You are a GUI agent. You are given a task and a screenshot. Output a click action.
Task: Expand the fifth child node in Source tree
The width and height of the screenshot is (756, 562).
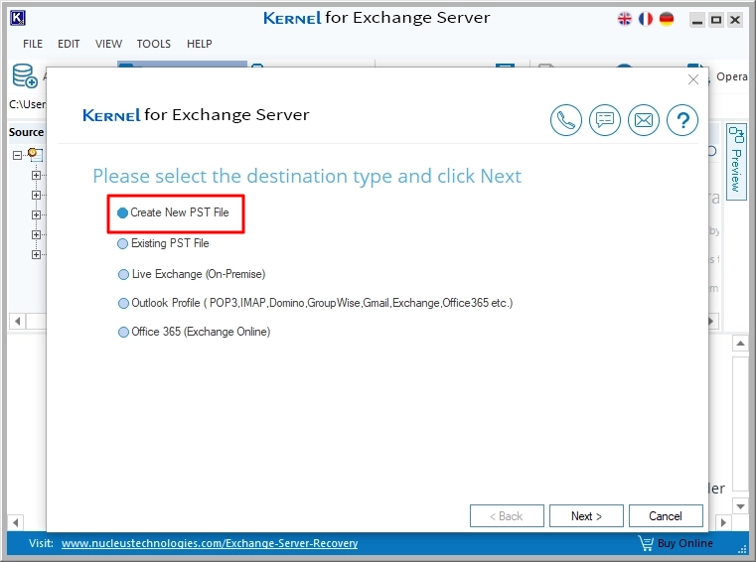pos(36,254)
